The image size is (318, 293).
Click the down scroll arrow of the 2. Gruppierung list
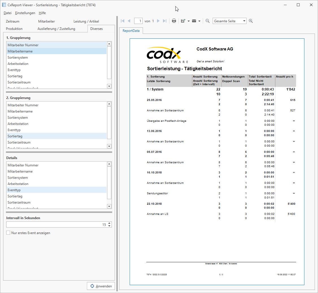coord(109,146)
